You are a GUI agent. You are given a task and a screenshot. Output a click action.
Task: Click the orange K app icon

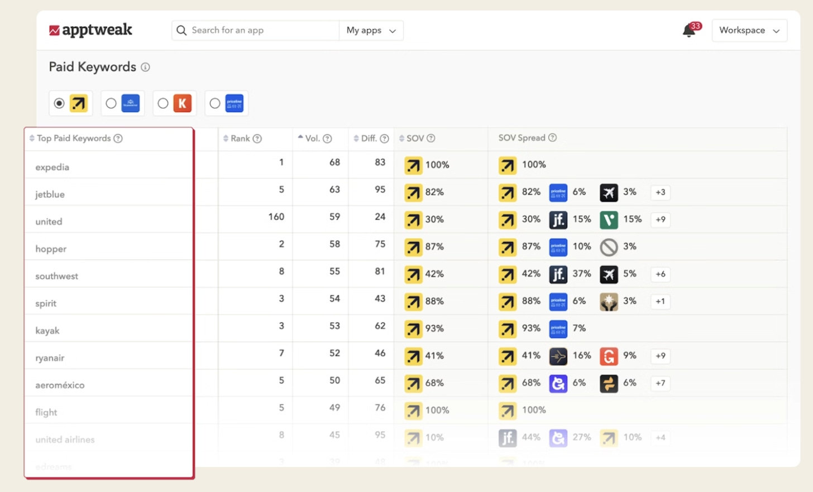183,103
